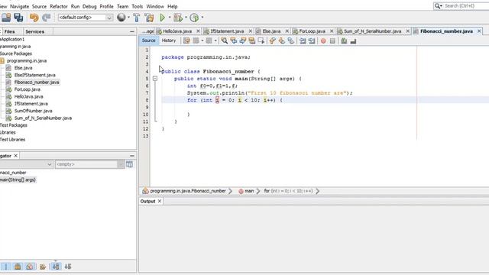Select SumOfNumber.java in project tree
The height and width of the screenshot is (275, 489).
[34, 111]
